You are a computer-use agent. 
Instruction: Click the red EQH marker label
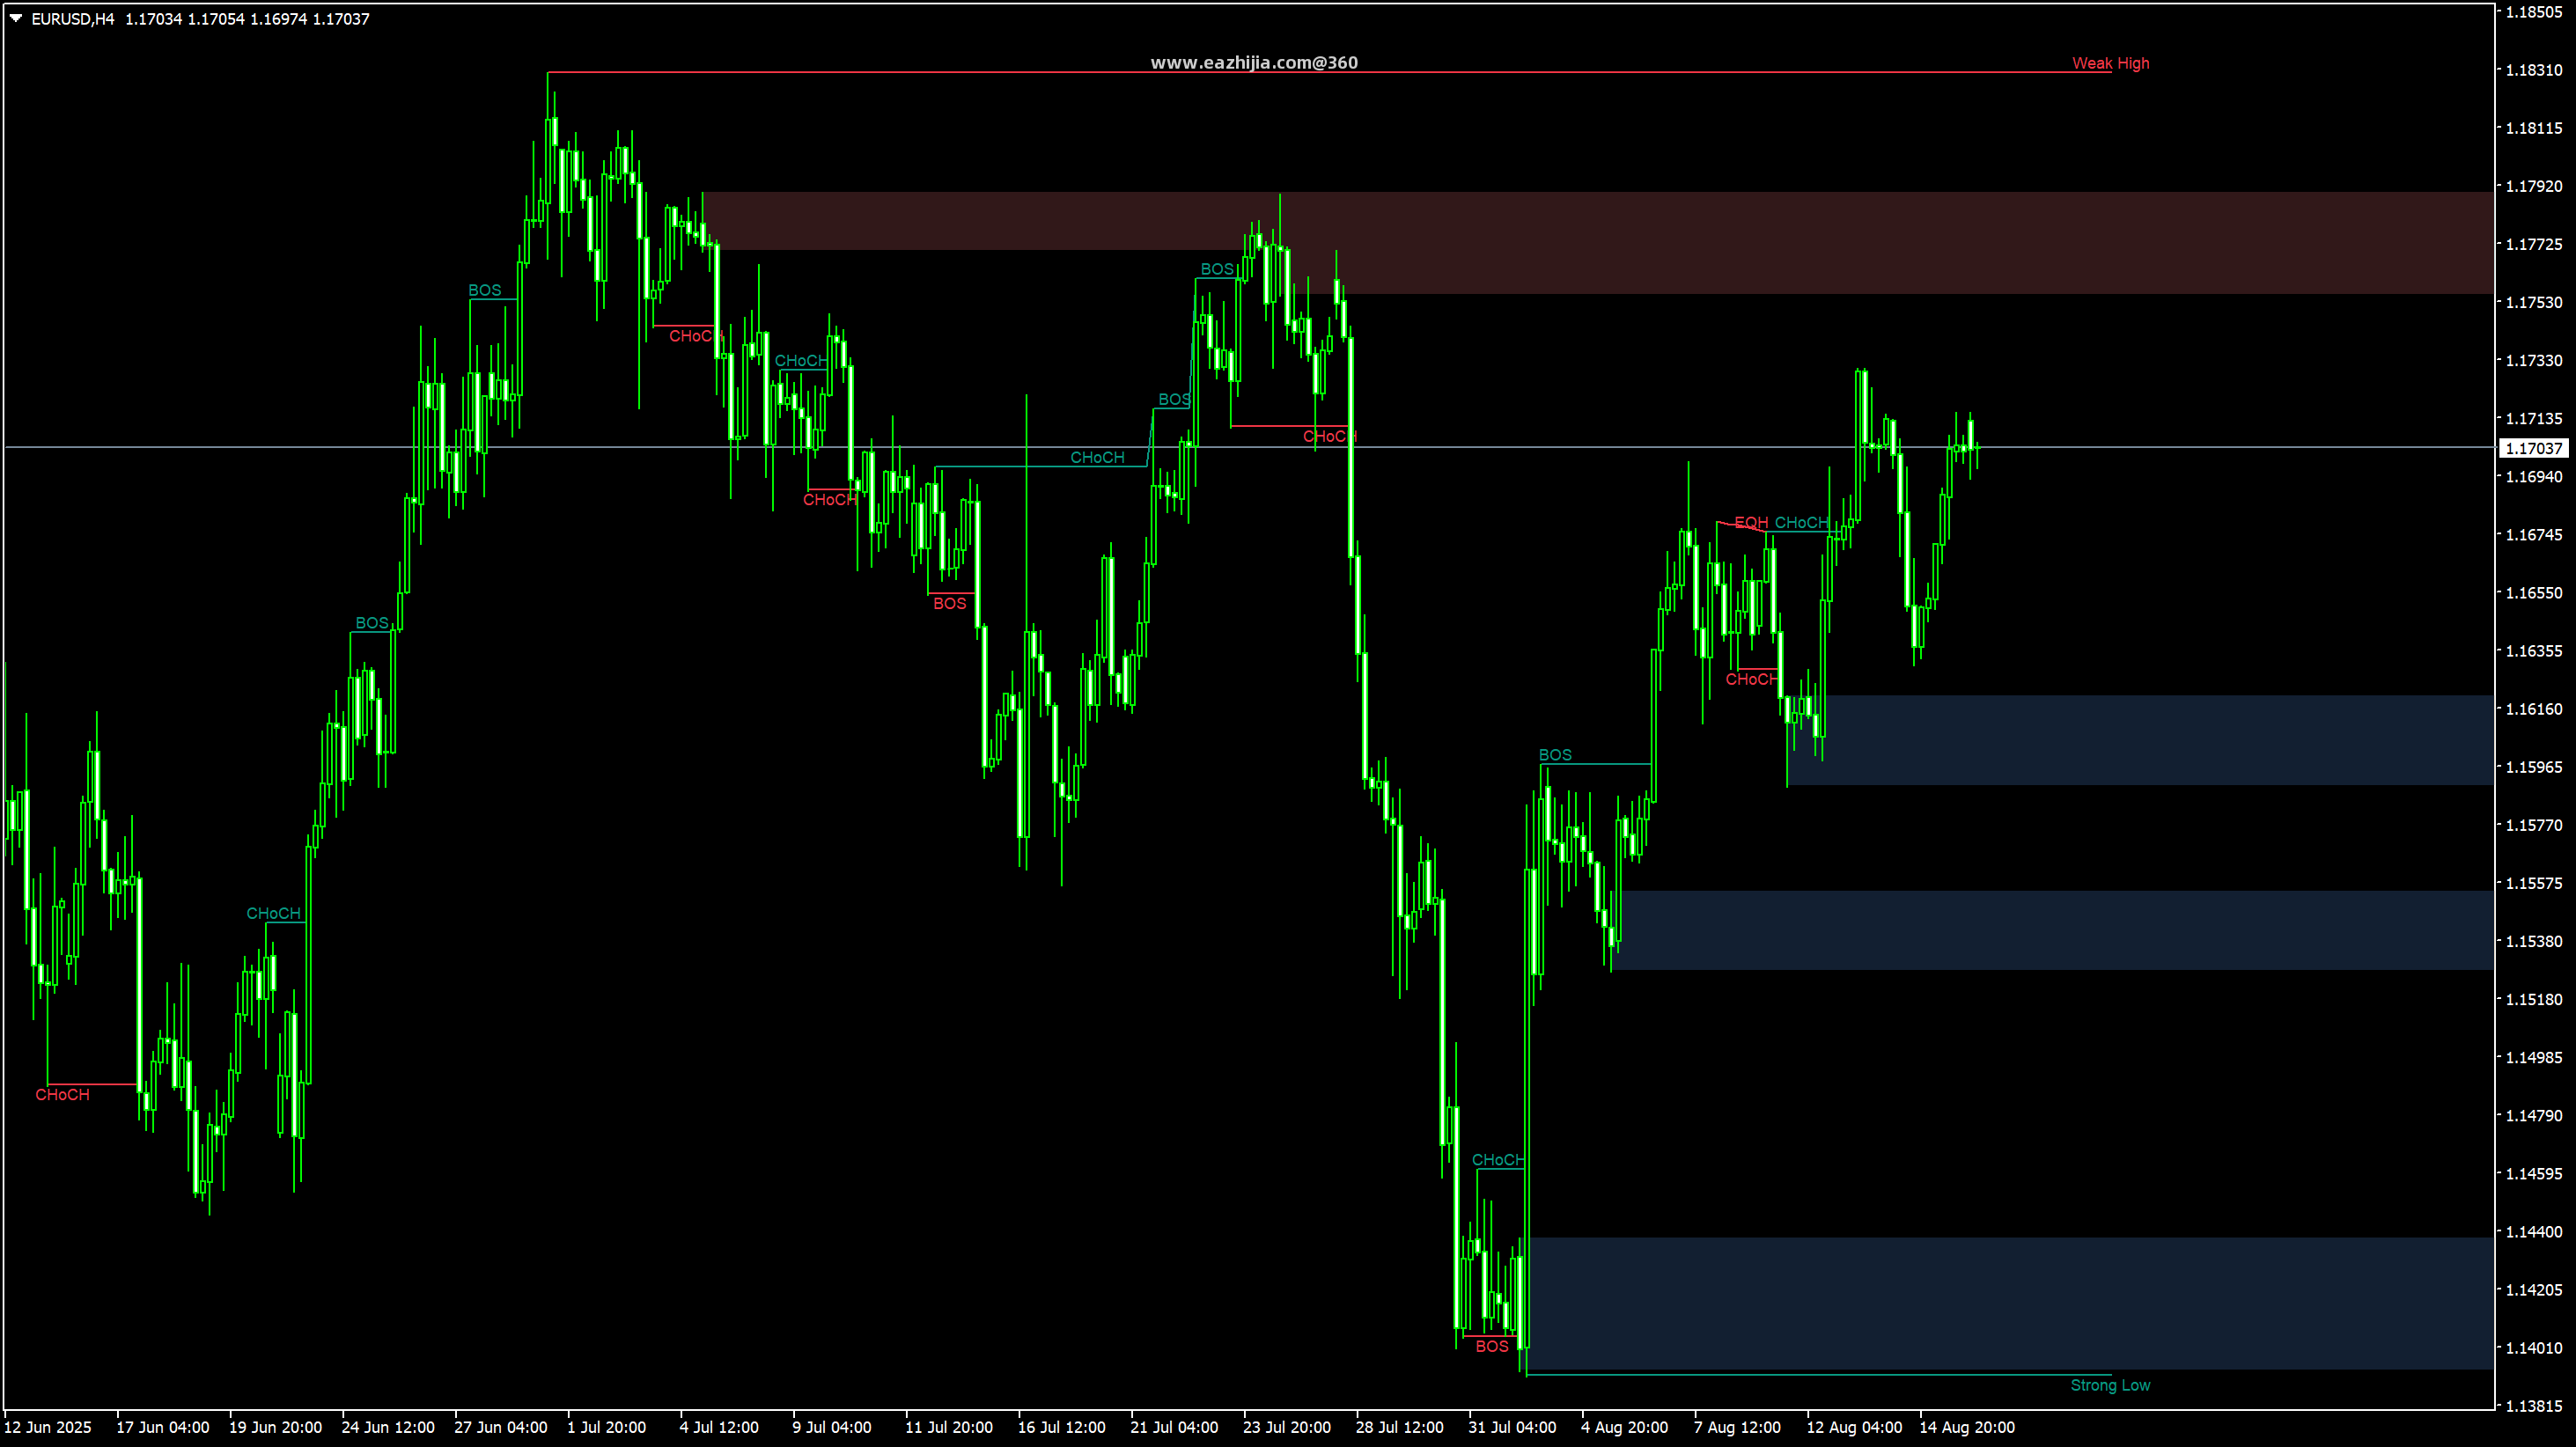1751,523
